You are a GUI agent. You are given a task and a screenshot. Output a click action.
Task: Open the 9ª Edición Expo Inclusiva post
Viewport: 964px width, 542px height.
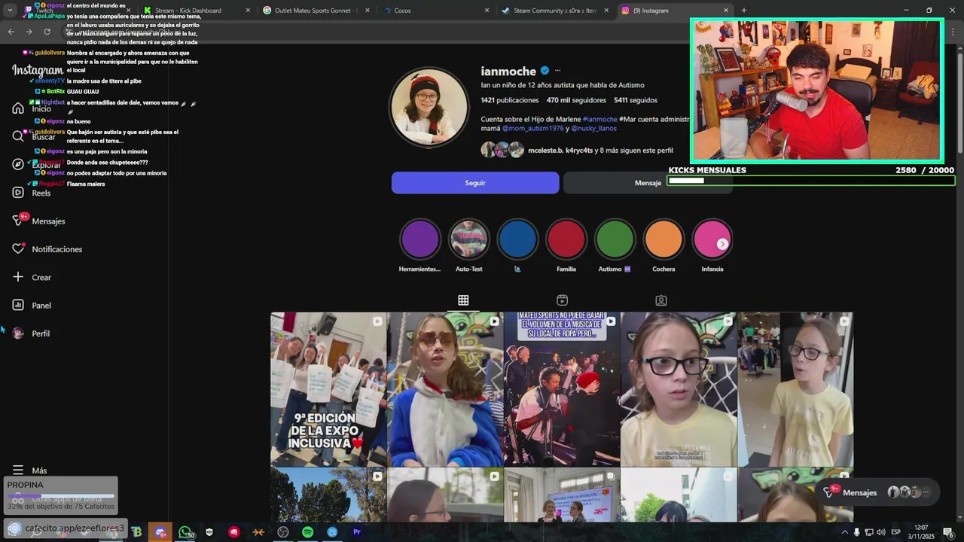(328, 389)
